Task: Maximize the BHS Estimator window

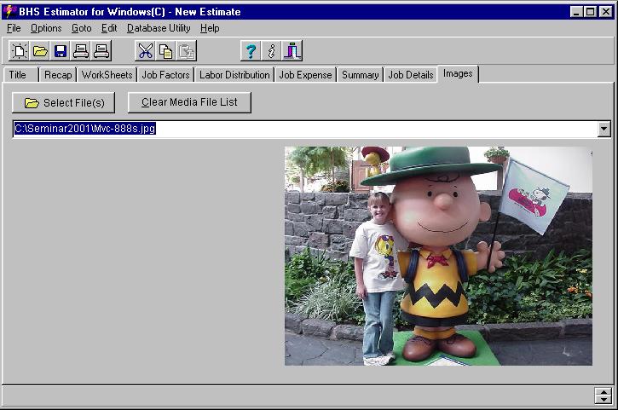Action: pos(590,12)
